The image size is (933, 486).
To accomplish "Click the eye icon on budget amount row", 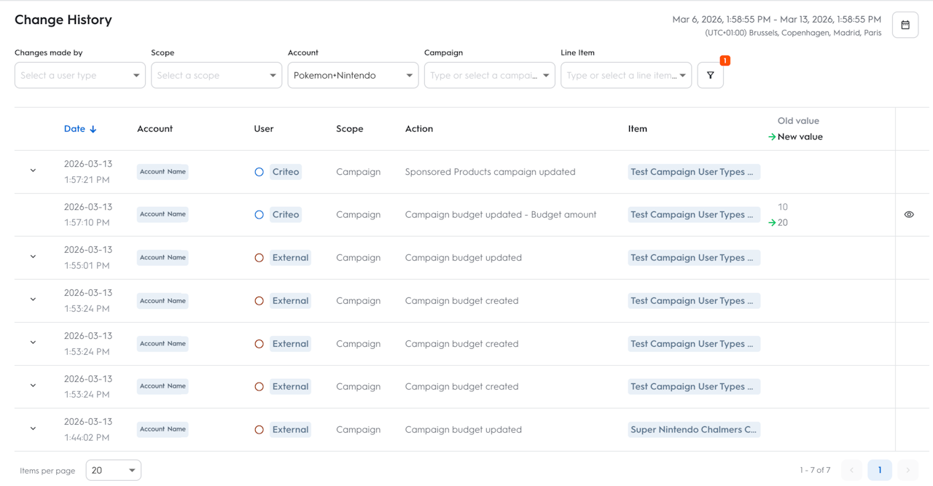I will tap(909, 215).
